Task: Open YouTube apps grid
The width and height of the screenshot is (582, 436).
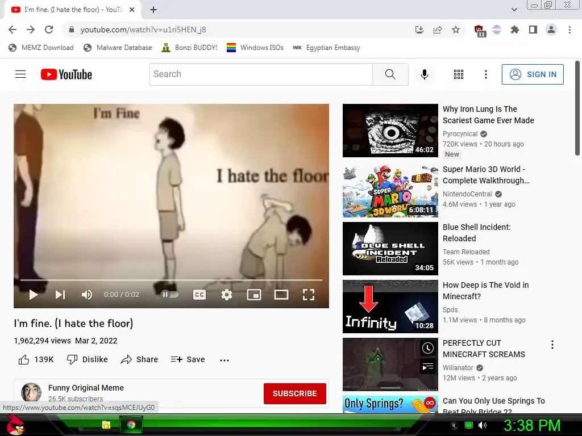Action: pos(459,74)
